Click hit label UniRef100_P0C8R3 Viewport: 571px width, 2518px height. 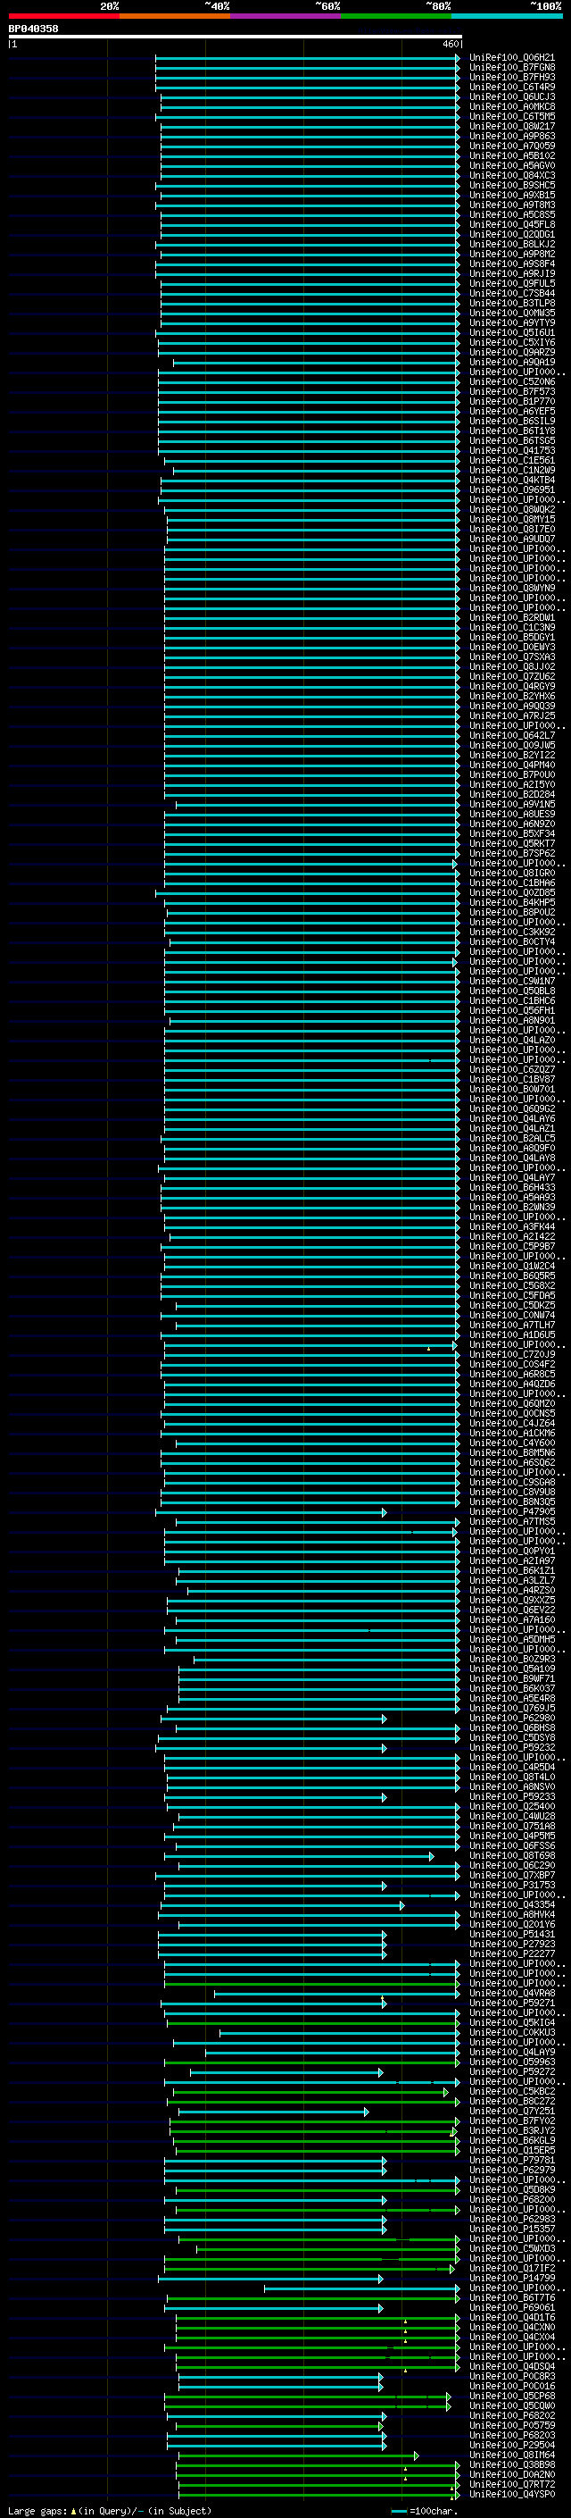[511, 2377]
